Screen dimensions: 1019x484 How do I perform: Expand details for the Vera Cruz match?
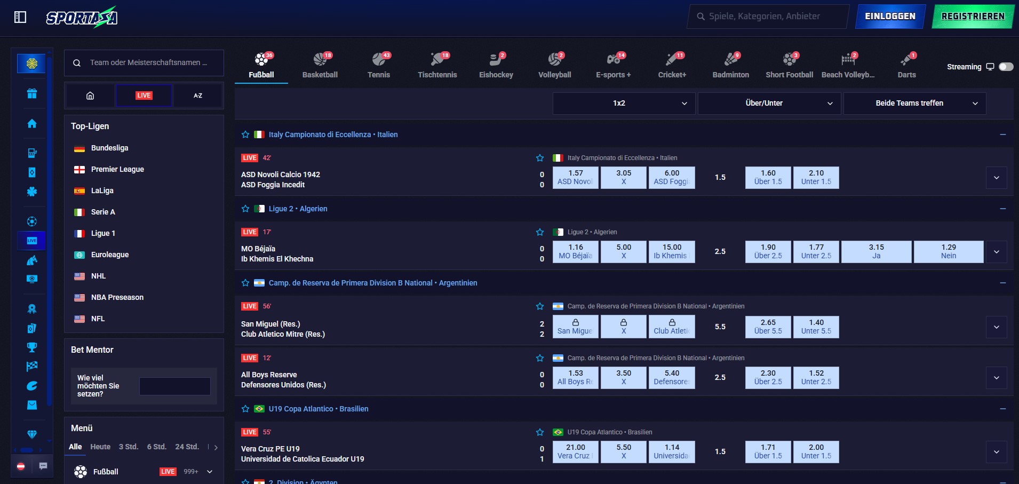point(997,451)
